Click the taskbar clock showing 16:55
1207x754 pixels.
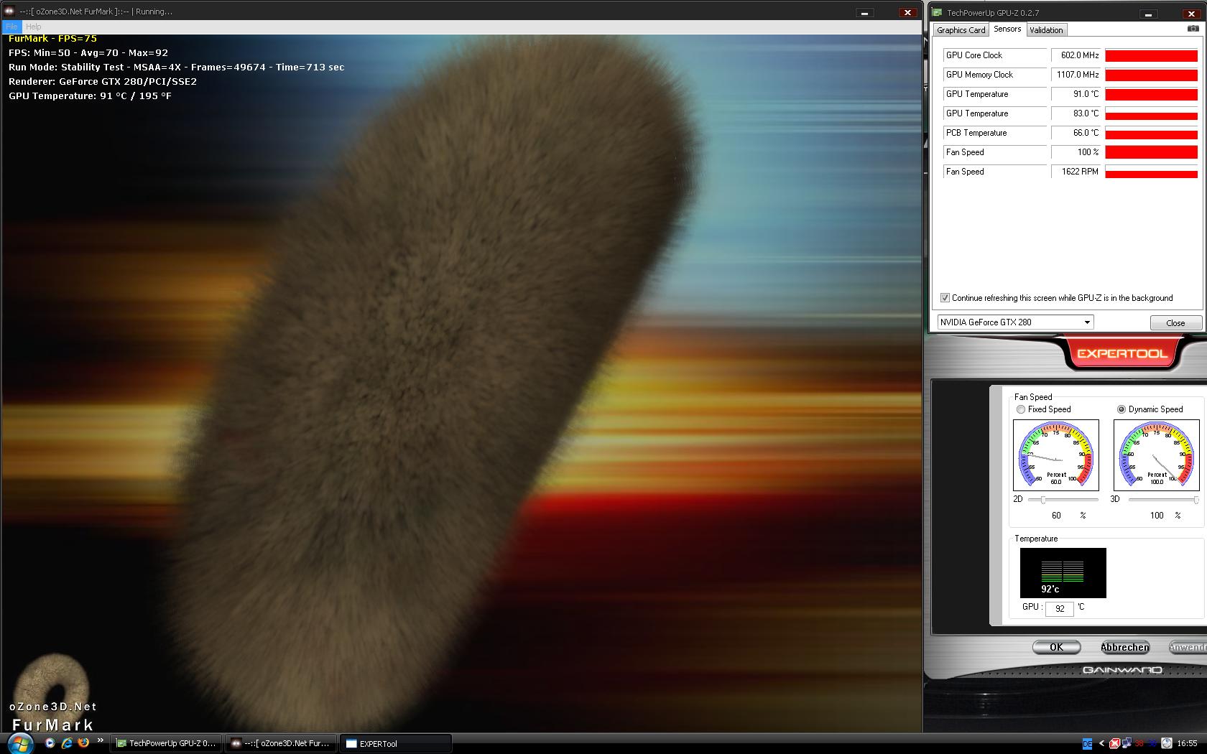point(1188,744)
